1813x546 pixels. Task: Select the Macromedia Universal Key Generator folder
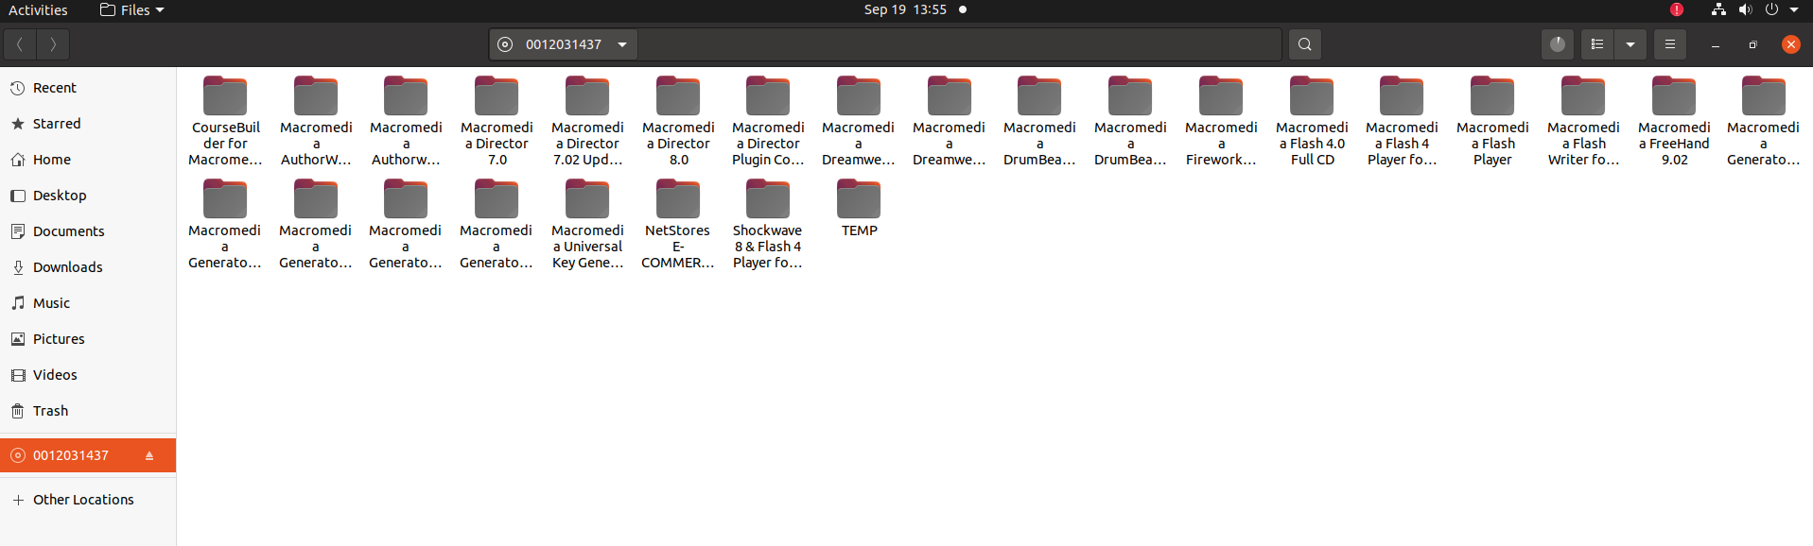(x=587, y=225)
